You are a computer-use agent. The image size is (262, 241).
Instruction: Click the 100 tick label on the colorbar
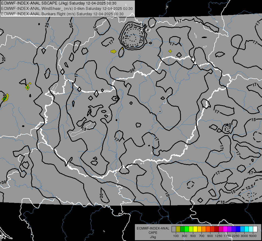(176, 236)
